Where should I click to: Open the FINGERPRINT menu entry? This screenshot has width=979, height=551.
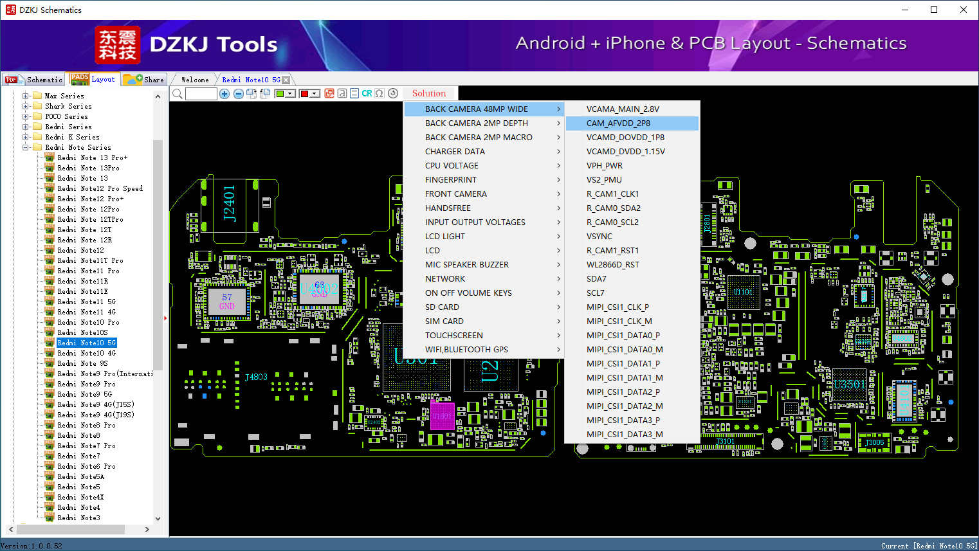pos(484,180)
